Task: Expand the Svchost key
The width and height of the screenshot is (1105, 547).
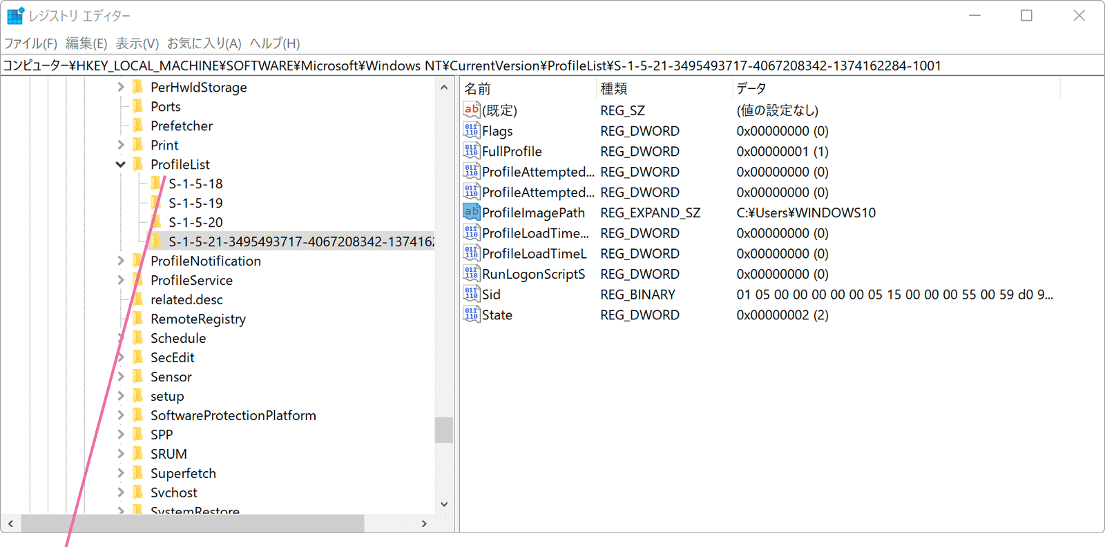Action: (x=121, y=493)
